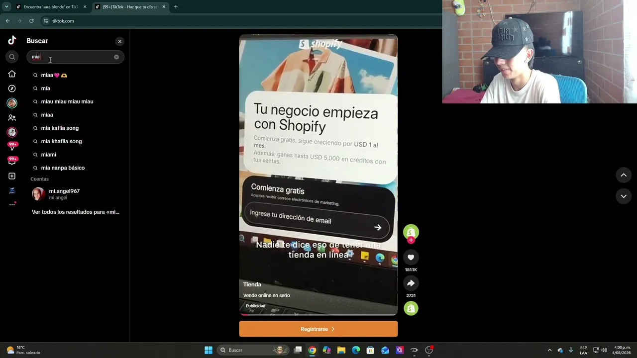The height and width of the screenshot is (358, 637).
Task: Open the three-dots More menu in sidebar
Action: coord(12,204)
